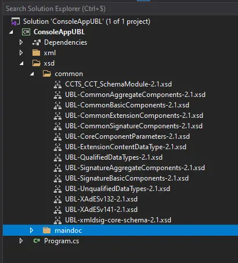
Task: Expand the xml folder
Action: pos(21,53)
